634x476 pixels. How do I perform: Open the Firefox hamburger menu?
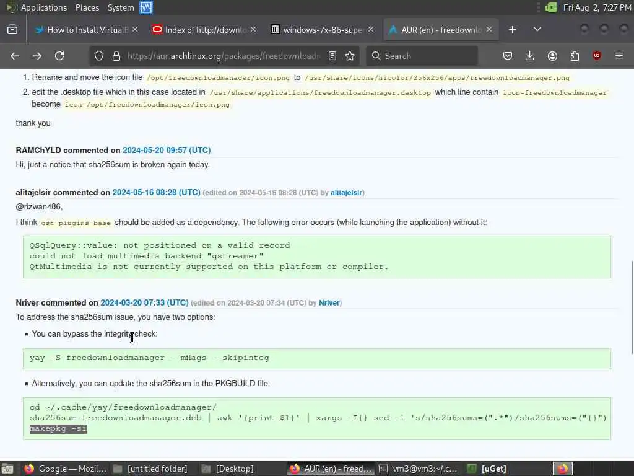[x=619, y=56]
